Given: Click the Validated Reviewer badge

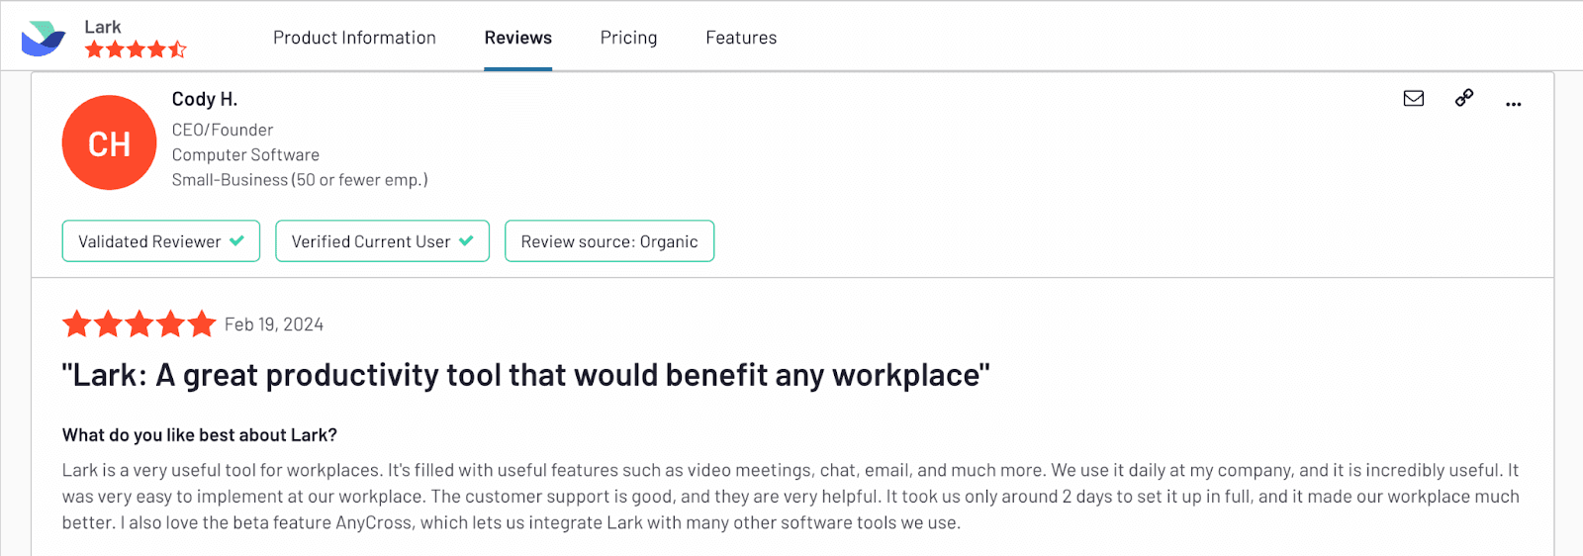Looking at the screenshot, I should pyautogui.click(x=161, y=241).
